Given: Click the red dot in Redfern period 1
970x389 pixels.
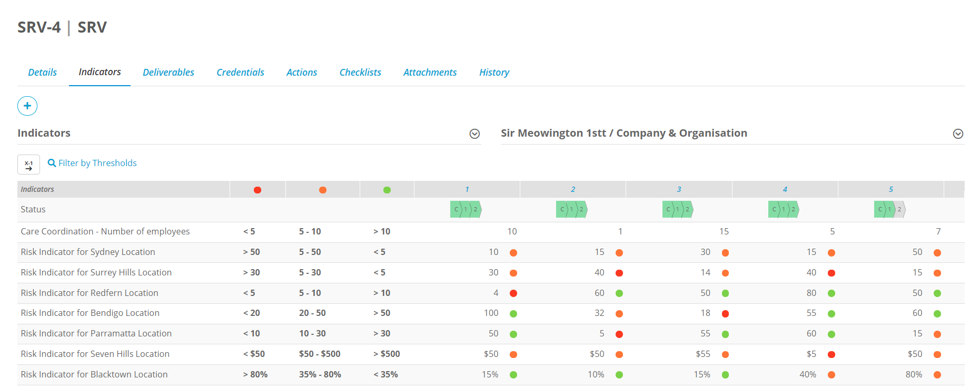Looking at the screenshot, I should [x=513, y=293].
